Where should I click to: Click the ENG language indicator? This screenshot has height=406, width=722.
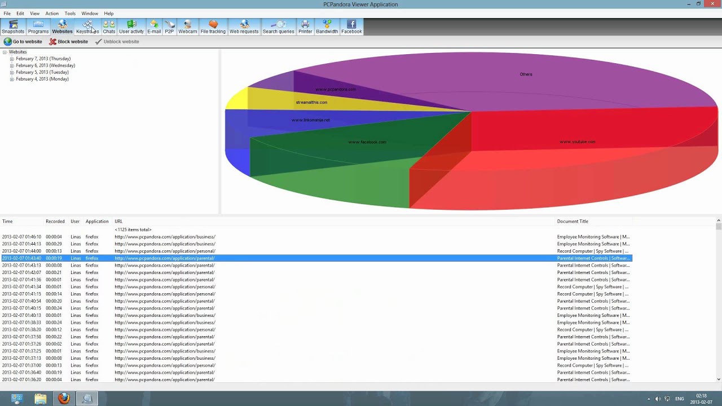pos(680,399)
